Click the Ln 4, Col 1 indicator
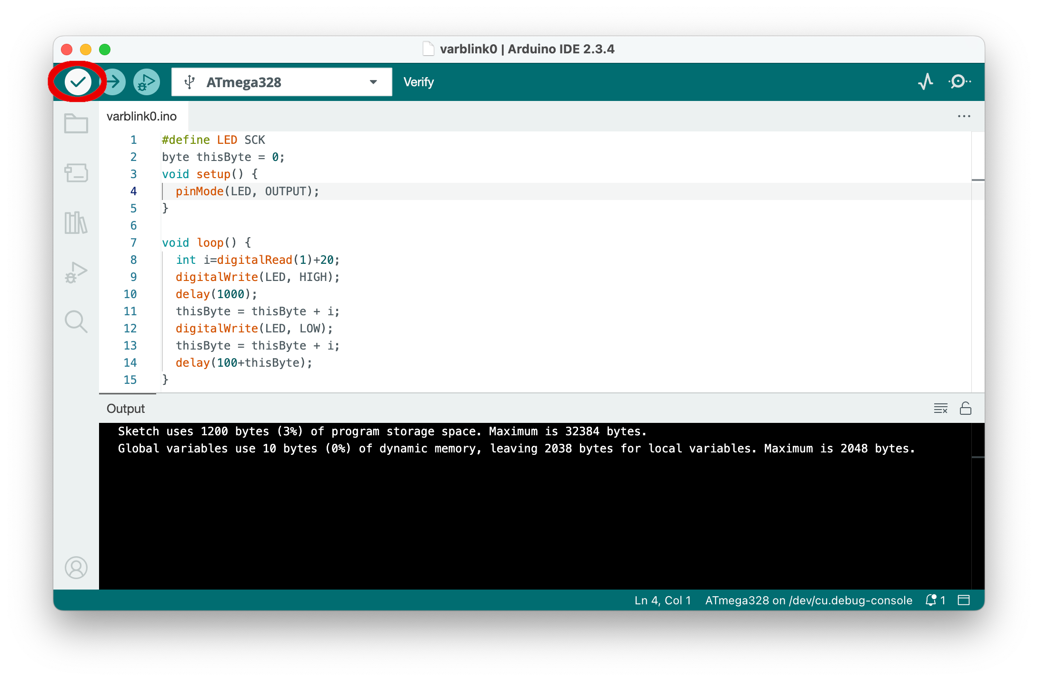The image size is (1038, 681). pos(662,600)
